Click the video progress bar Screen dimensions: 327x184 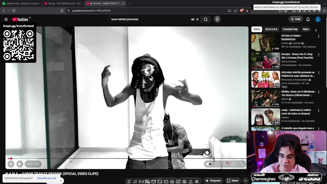click(127, 158)
